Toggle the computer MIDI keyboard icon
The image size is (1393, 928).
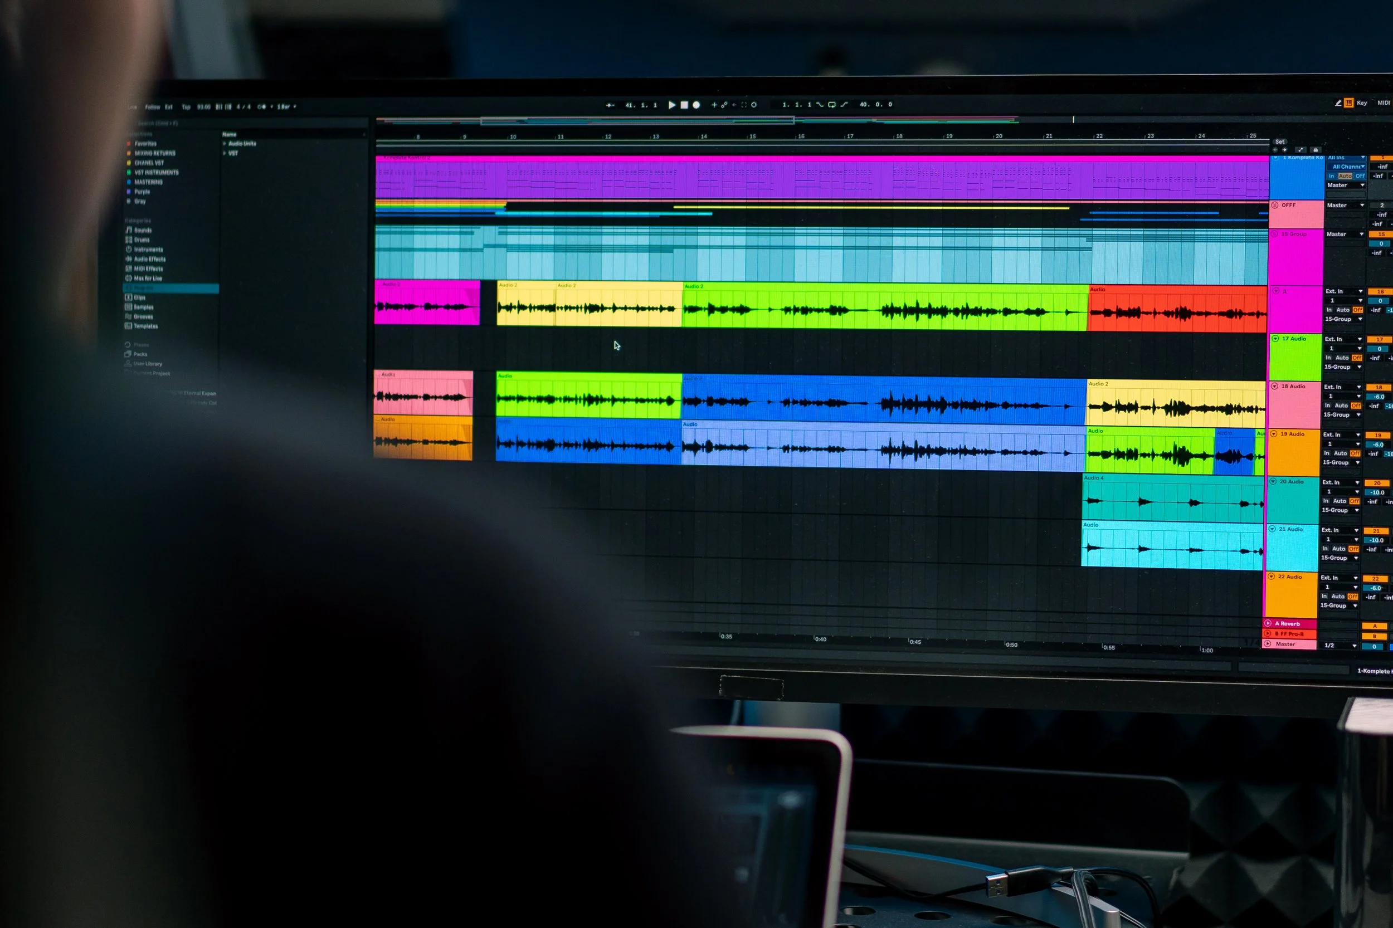(1348, 103)
